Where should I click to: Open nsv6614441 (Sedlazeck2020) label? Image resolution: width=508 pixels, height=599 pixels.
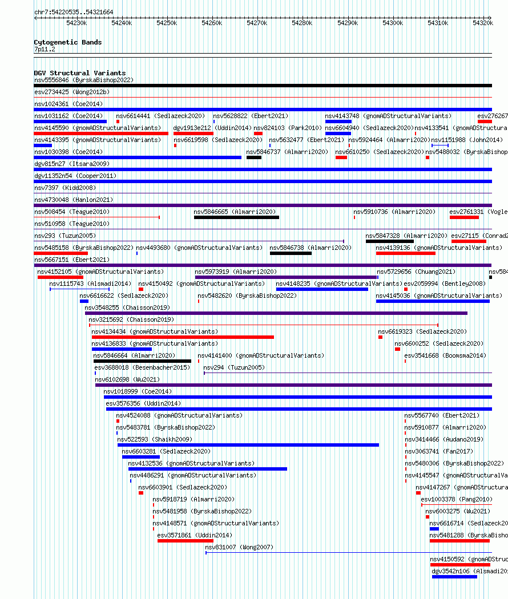click(x=160, y=116)
